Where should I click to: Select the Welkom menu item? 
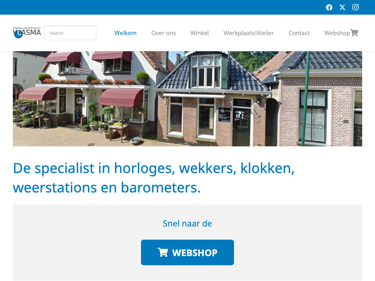[125, 33]
